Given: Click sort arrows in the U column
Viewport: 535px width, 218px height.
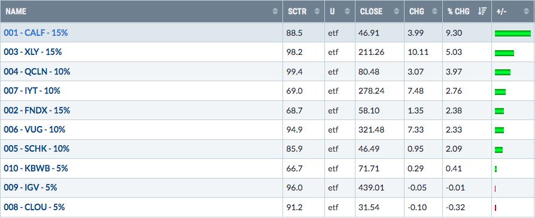Looking at the screenshot, I should (x=347, y=11).
